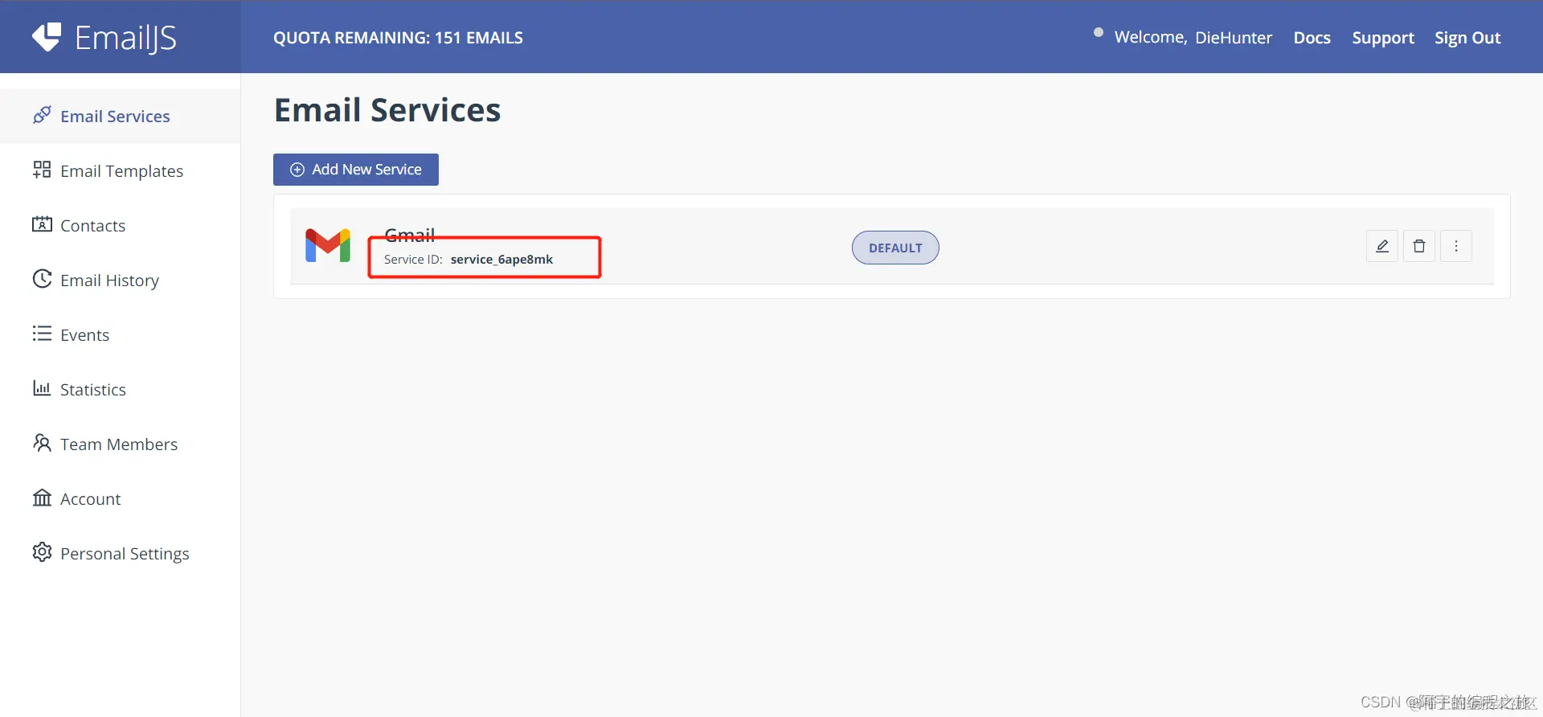Image resolution: width=1543 pixels, height=717 pixels.
Task: Click the Service ID label
Action: tap(413, 259)
